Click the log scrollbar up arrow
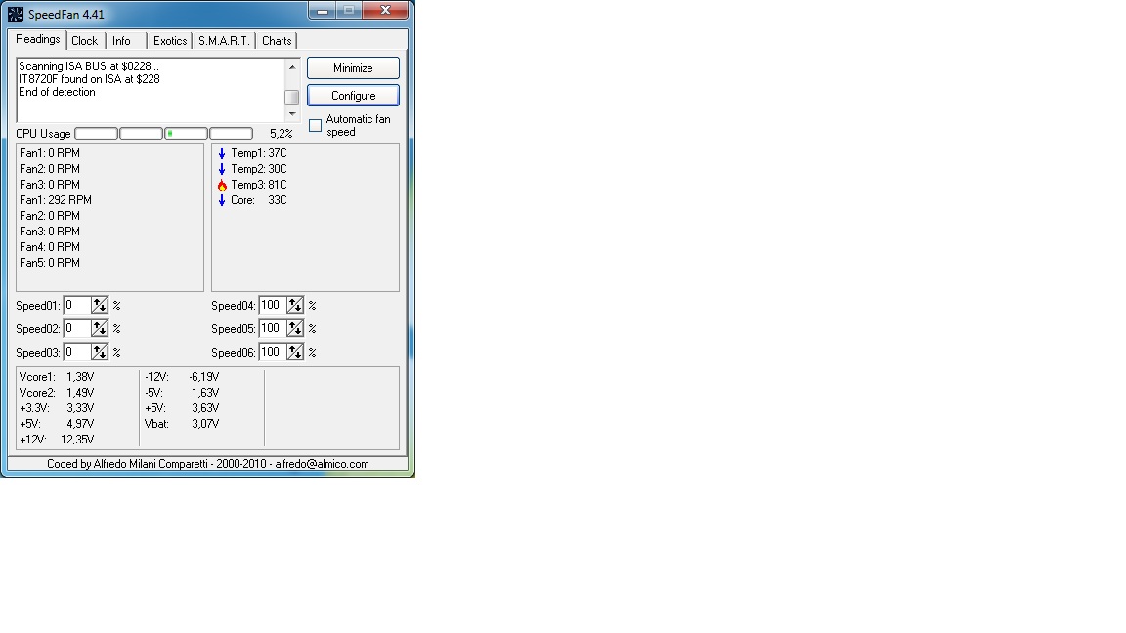This screenshot has height=633, width=1126. pos(291,66)
